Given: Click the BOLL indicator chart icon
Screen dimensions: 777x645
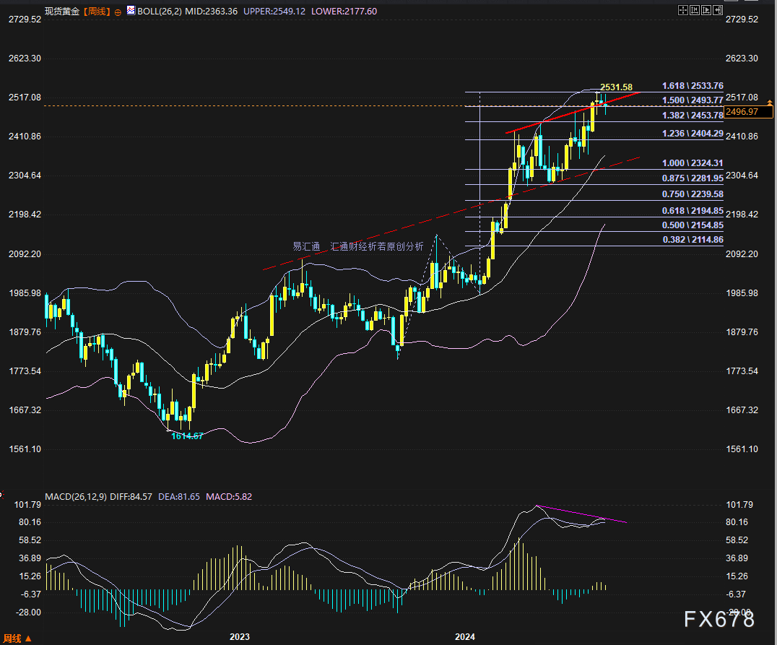Looking at the screenshot, I should coord(131,11).
